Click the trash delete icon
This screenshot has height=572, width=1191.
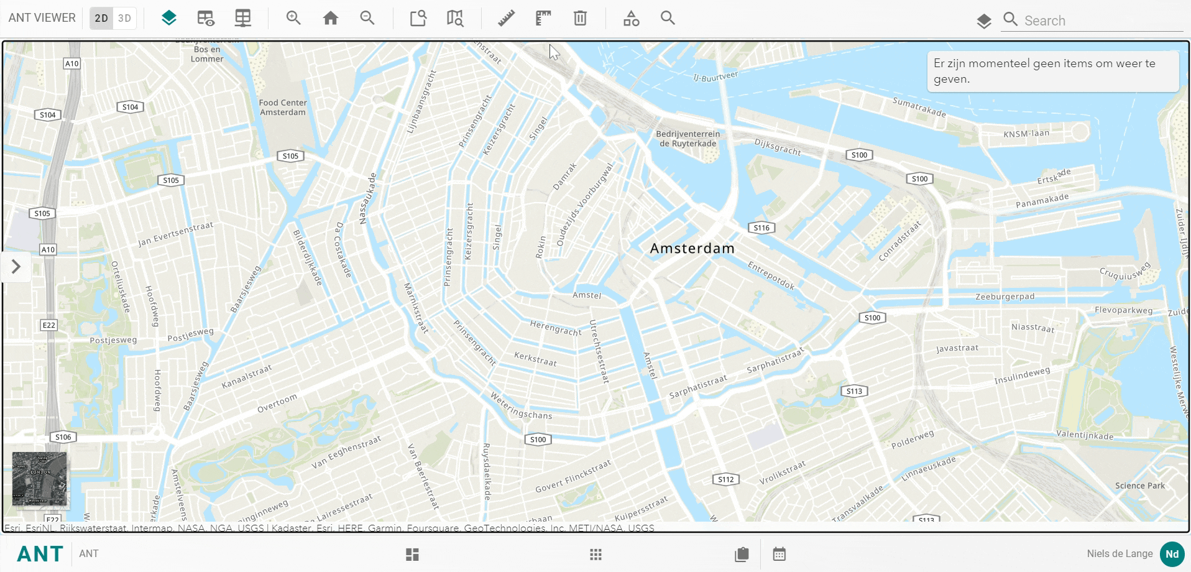click(x=580, y=18)
